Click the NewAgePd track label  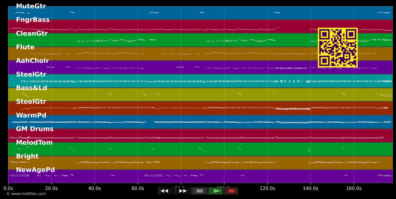click(x=35, y=170)
